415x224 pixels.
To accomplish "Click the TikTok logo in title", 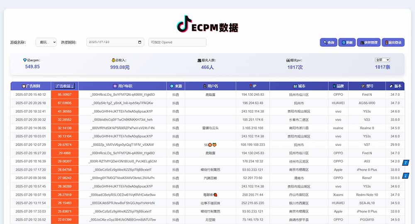I will [x=185, y=24].
